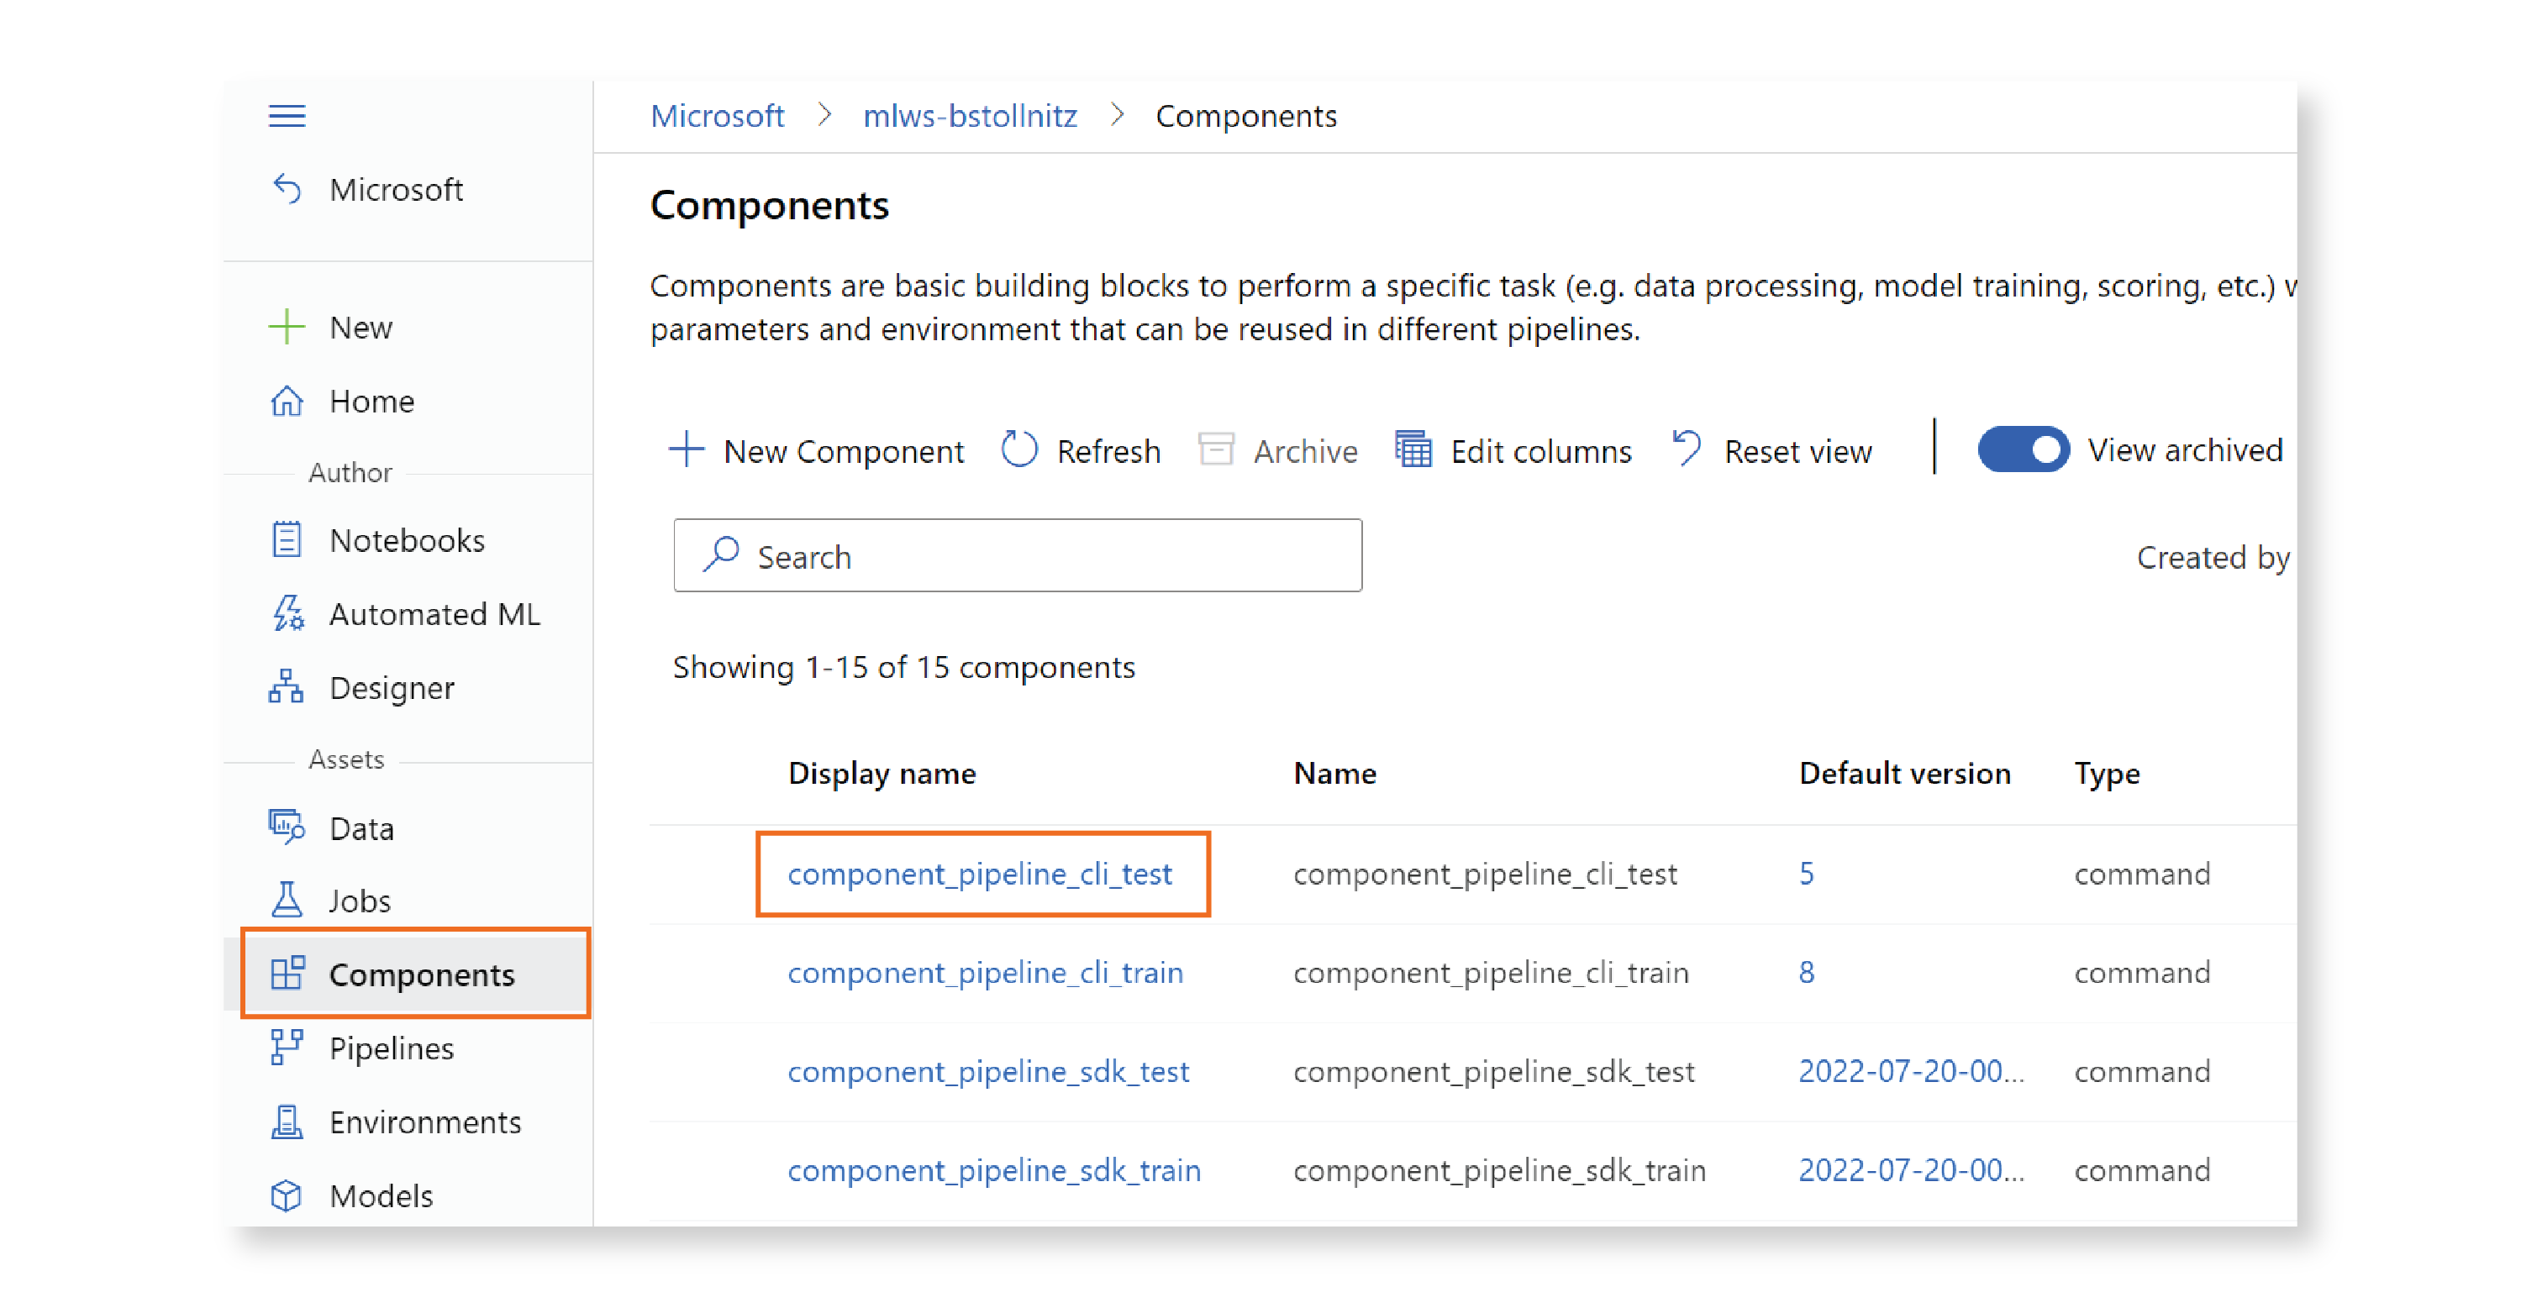Viewport: 2521px width, 1308px height.
Task: Click the Reset view button label
Action: tap(1797, 451)
